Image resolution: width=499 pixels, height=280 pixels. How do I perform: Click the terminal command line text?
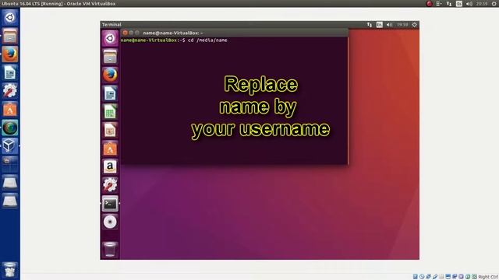pyautogui.click(x=174, y=40)
